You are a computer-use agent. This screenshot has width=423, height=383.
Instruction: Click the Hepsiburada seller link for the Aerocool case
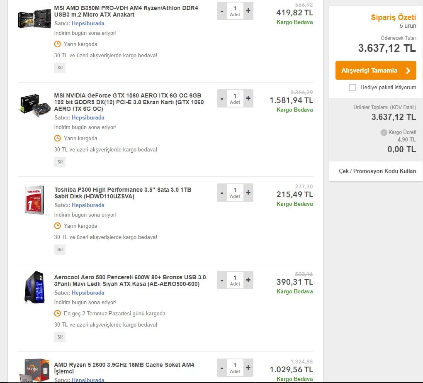coord(88,293)
